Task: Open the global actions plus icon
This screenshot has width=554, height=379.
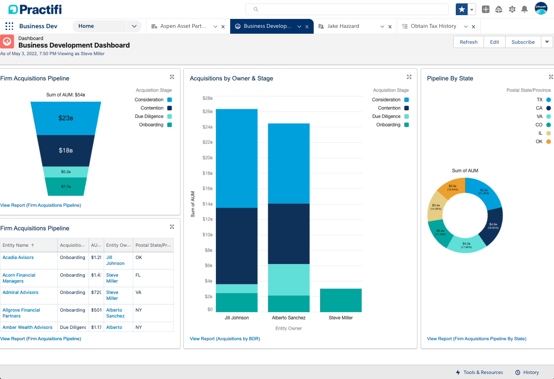Action: click(x=486, y=9)
